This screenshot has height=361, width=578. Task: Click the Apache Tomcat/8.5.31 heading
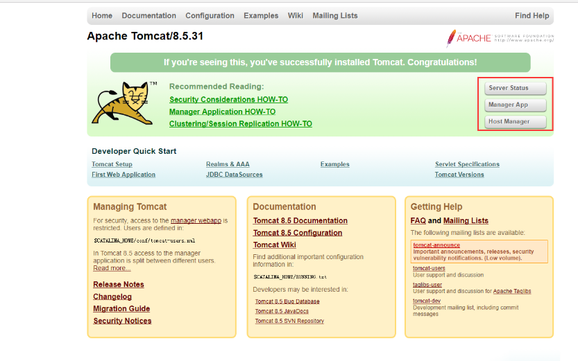[145, 36]
